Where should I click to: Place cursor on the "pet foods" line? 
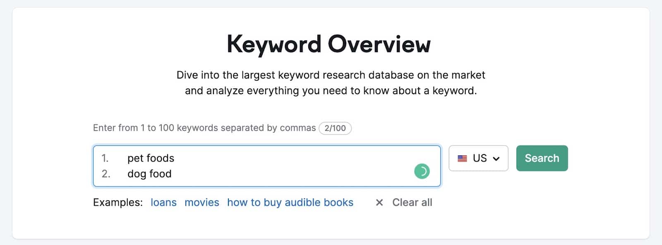(x=151, y=158)
